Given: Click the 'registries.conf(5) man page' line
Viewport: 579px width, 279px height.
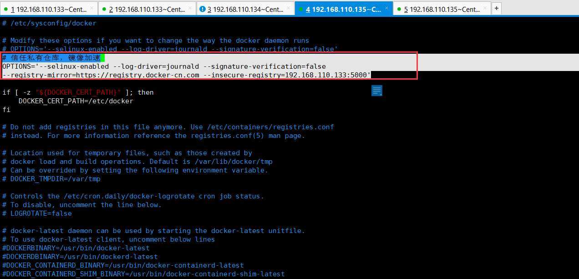Looking at the screenshot, I should [153, 136].
